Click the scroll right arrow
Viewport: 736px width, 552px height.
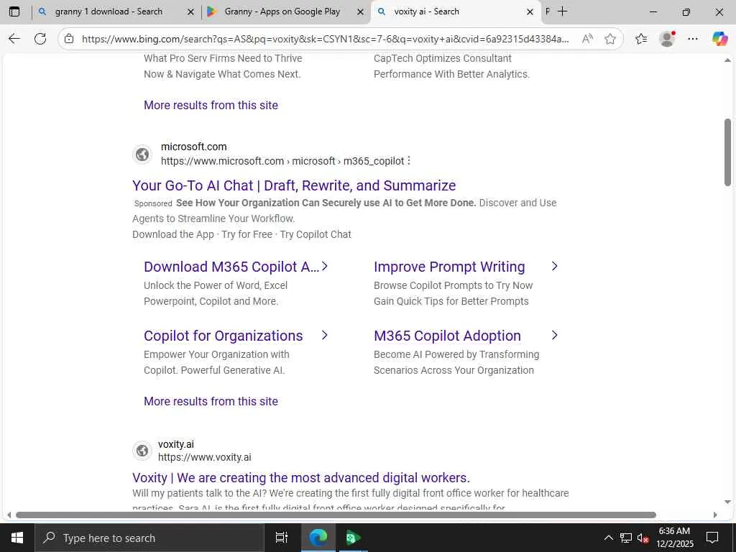[715, 515]
